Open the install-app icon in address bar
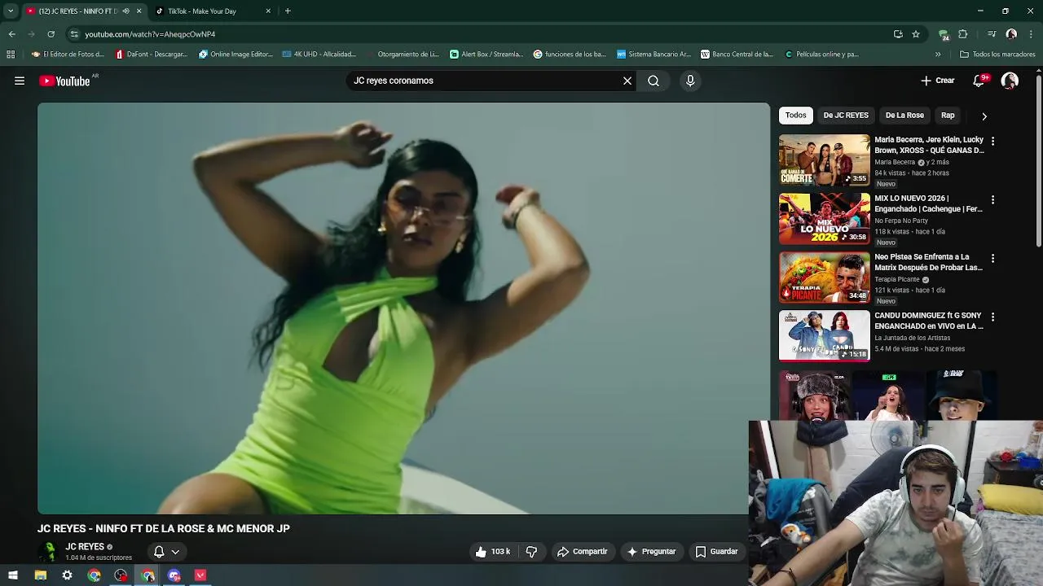Image resolution: width=1043 pixels, height=586 pixels. click(x=898, y=34)
